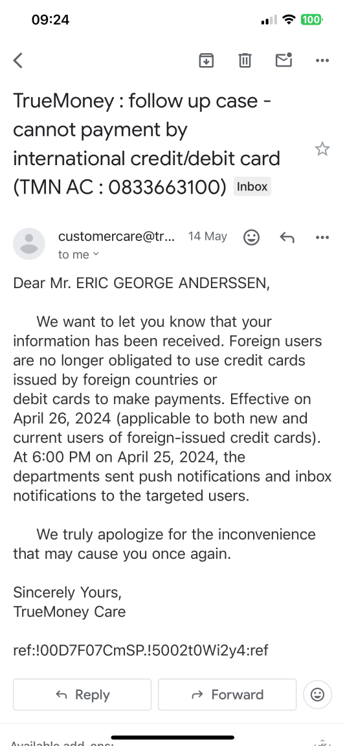Mark the email as unread
The image size is (345, 746).
pyautogui.click(x=284, y=60)
